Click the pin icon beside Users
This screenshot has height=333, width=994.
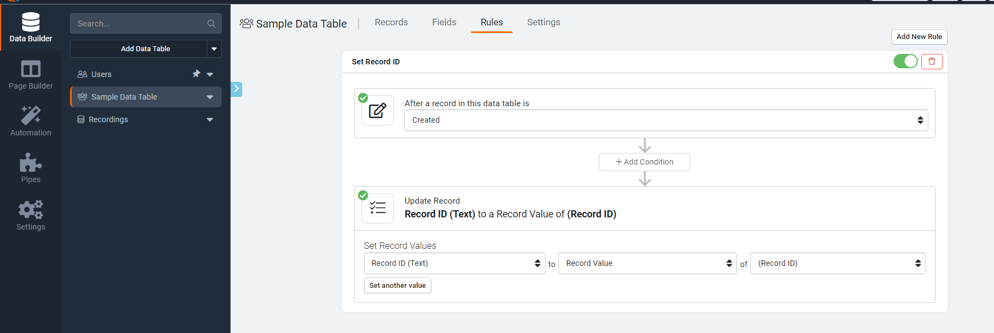click(x=196, y=74)
